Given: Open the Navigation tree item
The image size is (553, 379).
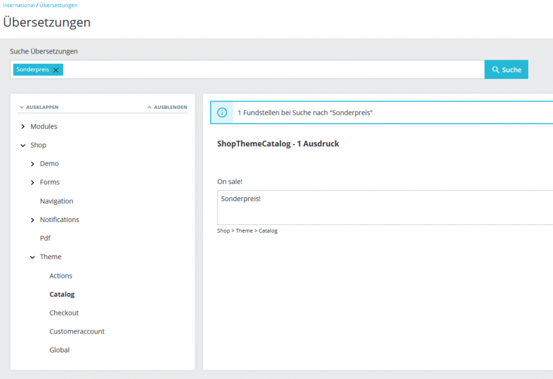Looking at the screenshot, I should click(56, 201).
